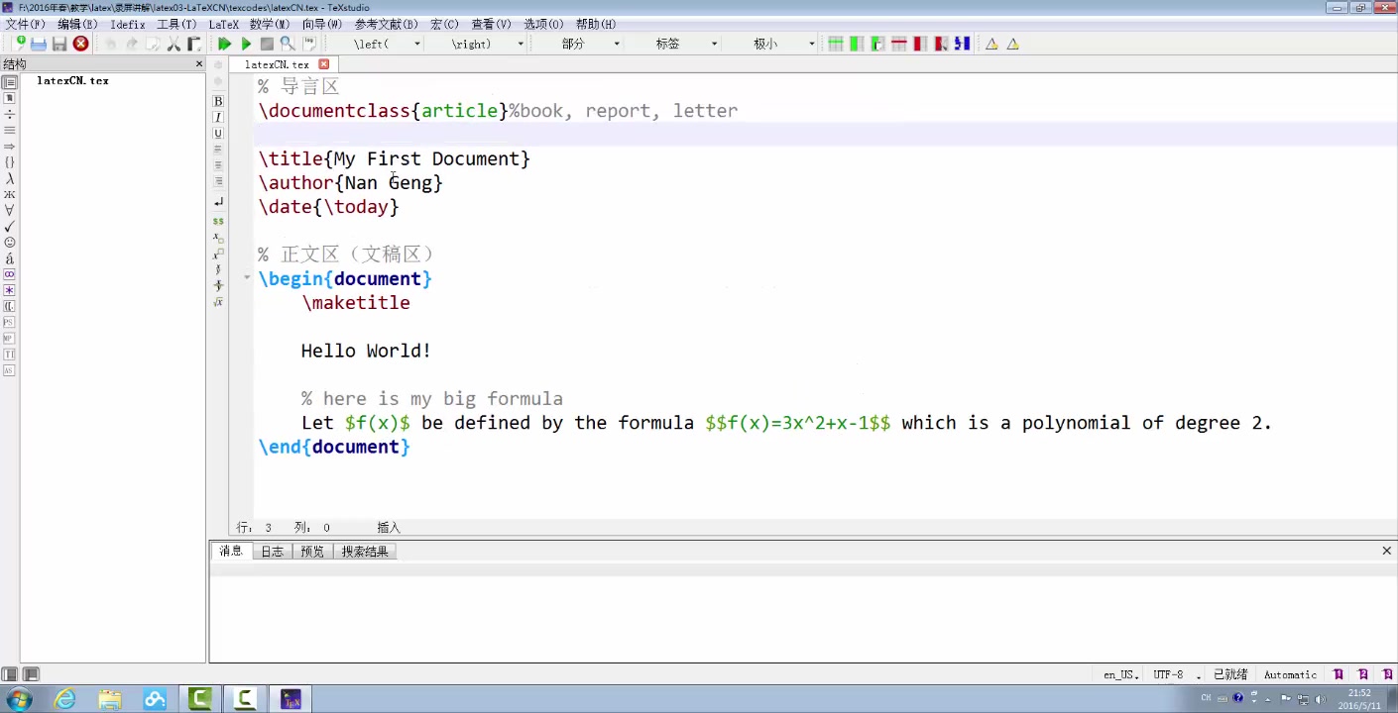
Task: Insert inline math with the $$ icon
Action: click(x=218, y=221)
